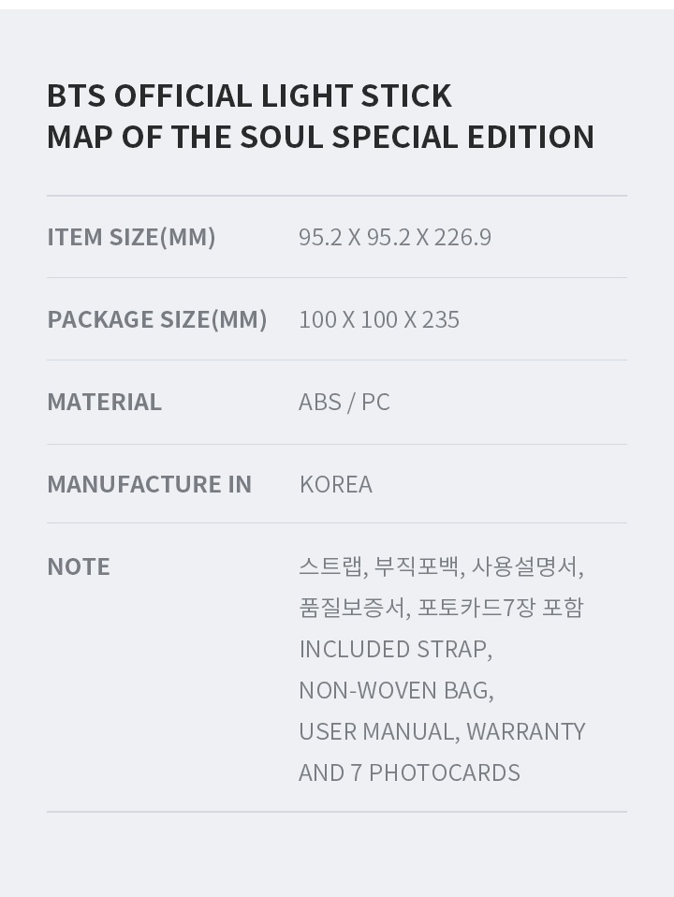
Task: Click the "PACKAGE SIZE(MM)" label
Action: click(x=157, y=319)
